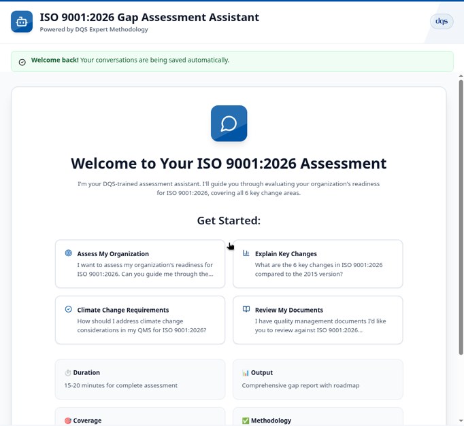Click the green checkmark emoji next to Methodology
The image size is (464, 426).
(x=246, y=421)
